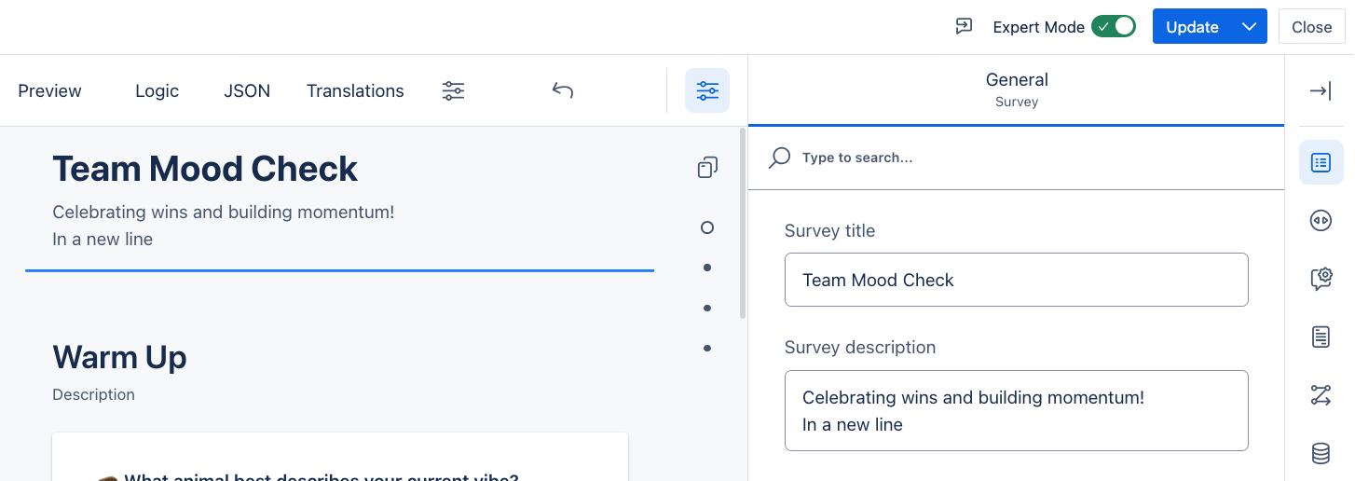The image size is (1355, 481).
Task: Click the Survey title input field
Action: pos(1016,280)
